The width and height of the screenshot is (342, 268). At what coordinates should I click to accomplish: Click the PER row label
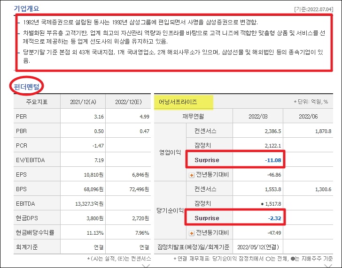[x=22, y=116]
